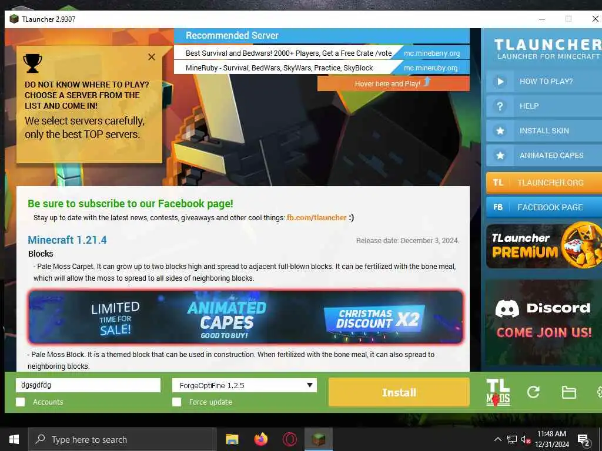Click the mc.mineruby.org server address
Screen dimensions: 602x451
tap(430, 68)
